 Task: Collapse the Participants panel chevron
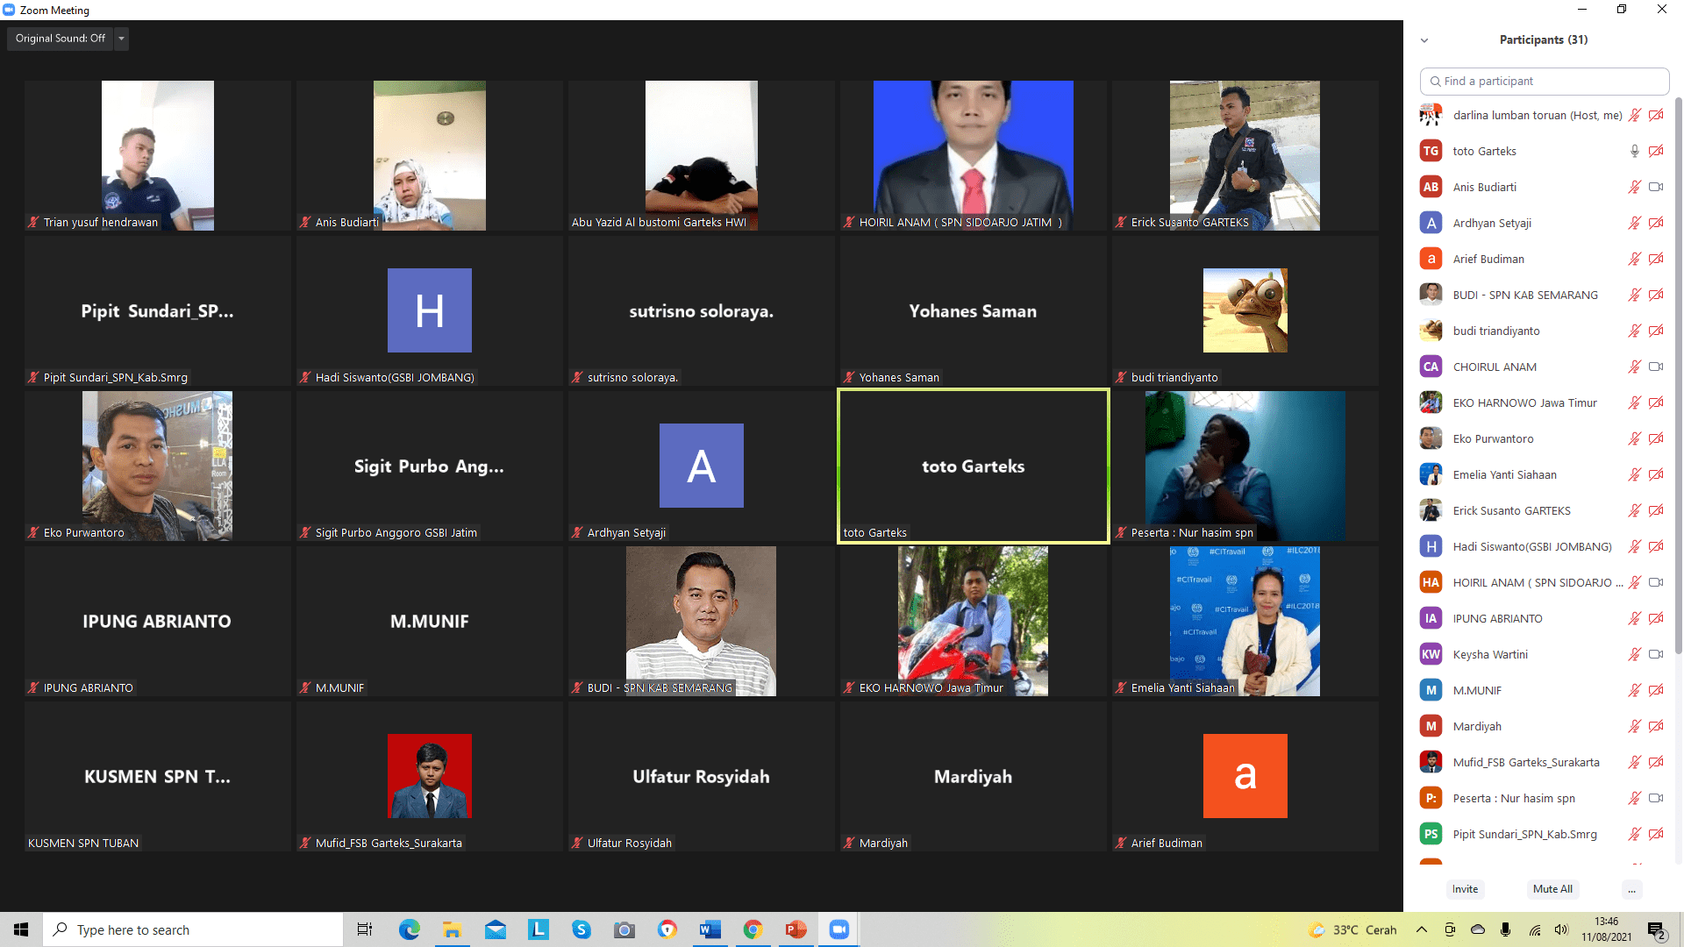(1424, 40)
